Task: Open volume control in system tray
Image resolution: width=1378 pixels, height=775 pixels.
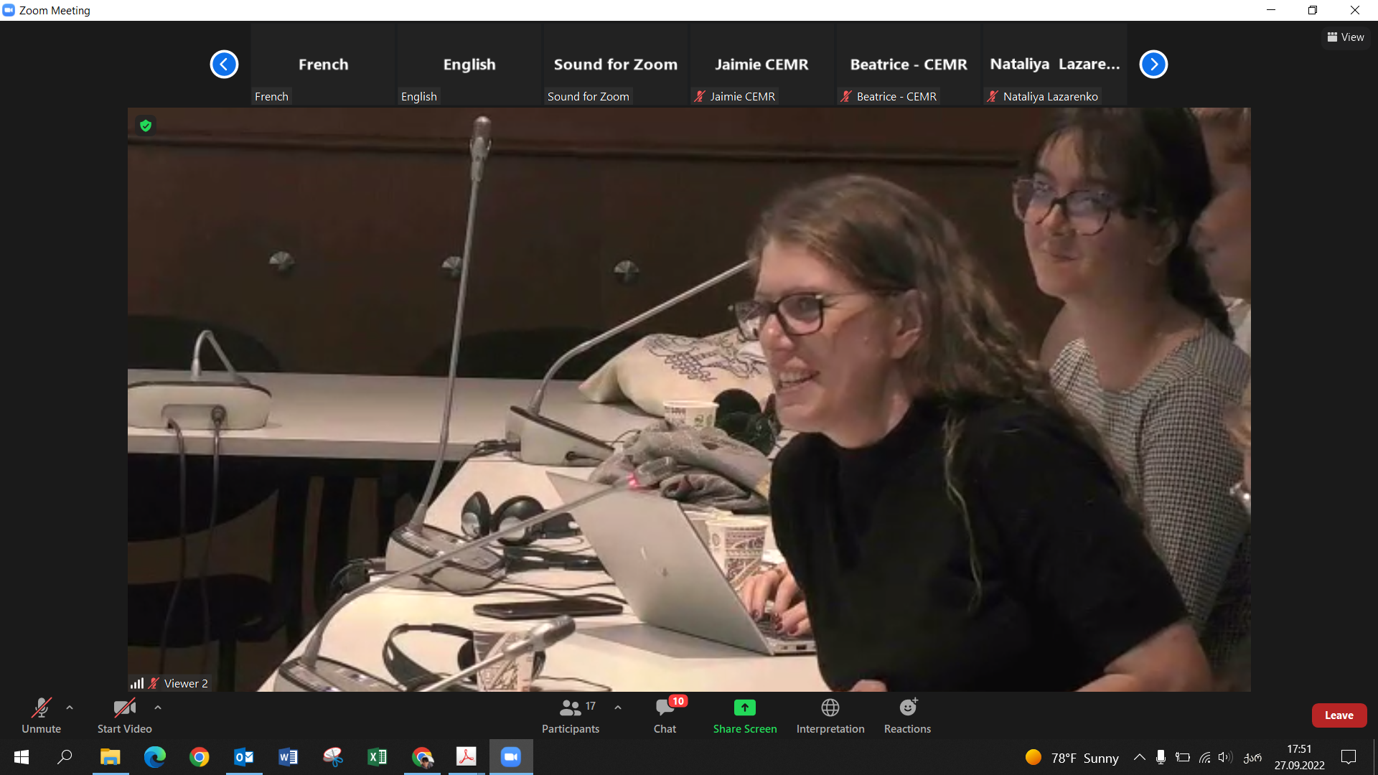Action: pyautogui.click(x=1225, y=757)
